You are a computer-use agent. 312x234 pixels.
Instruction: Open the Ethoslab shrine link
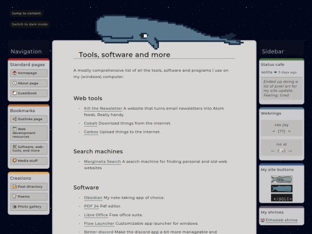281,220
